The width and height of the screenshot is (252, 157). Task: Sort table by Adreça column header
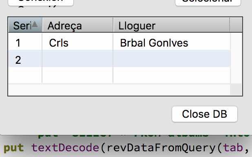tap(78, 25)
